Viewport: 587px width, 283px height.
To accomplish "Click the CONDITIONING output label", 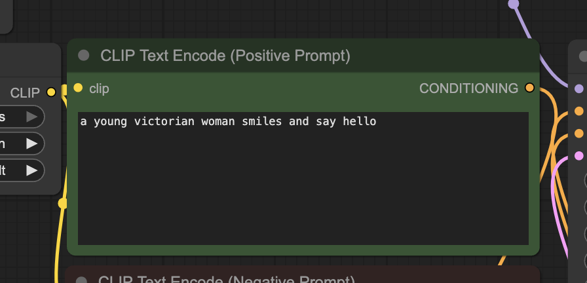I will tap(468, 88).
